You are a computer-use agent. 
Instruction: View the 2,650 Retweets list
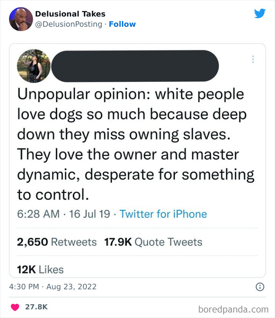[x=57, y=242]
